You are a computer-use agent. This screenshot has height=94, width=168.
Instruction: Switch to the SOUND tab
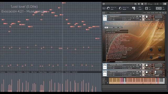pyautogui.click(x=116, y=27)
